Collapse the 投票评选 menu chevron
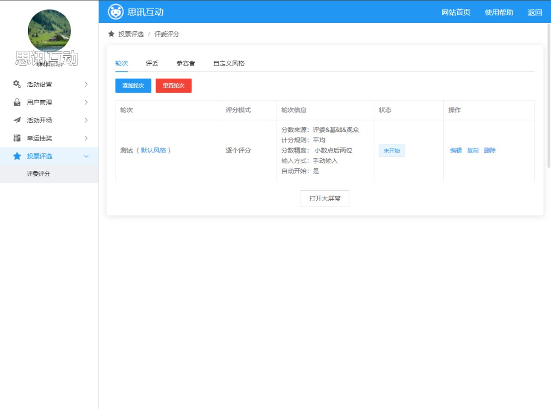The width and height of the screenshot is (551, 409). coord(86,156)
